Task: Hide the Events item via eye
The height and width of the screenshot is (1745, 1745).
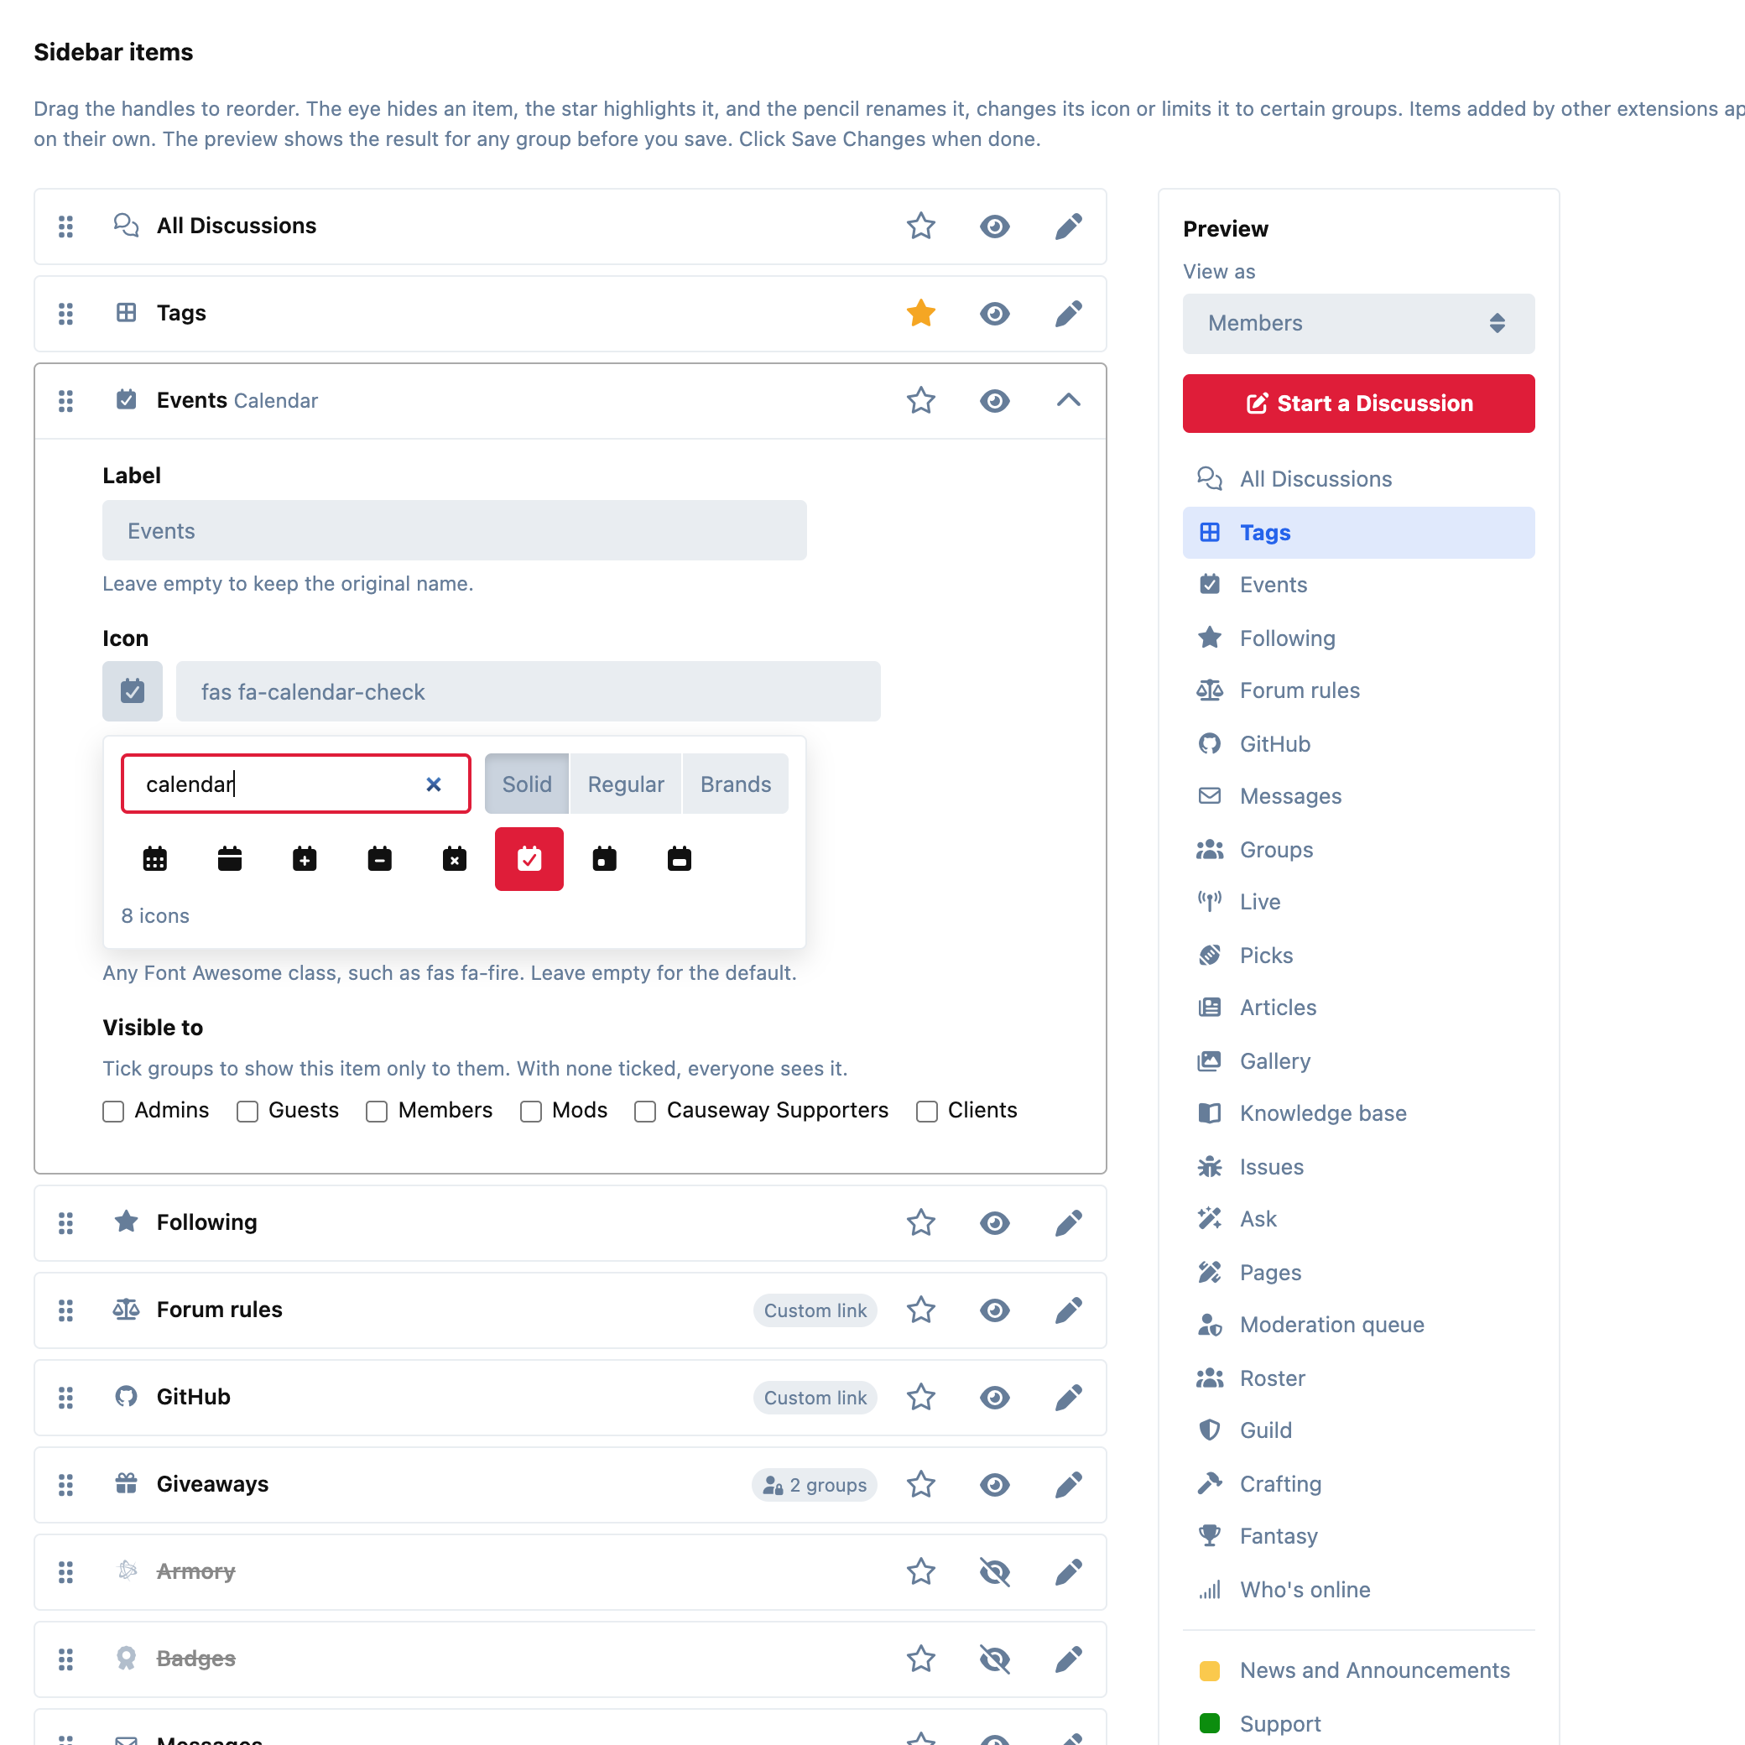Action: pyautogui.click(x=994, y=401)
